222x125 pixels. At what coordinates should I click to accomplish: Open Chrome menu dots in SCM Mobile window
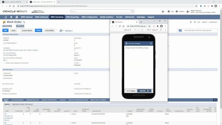tap(165, 26)
